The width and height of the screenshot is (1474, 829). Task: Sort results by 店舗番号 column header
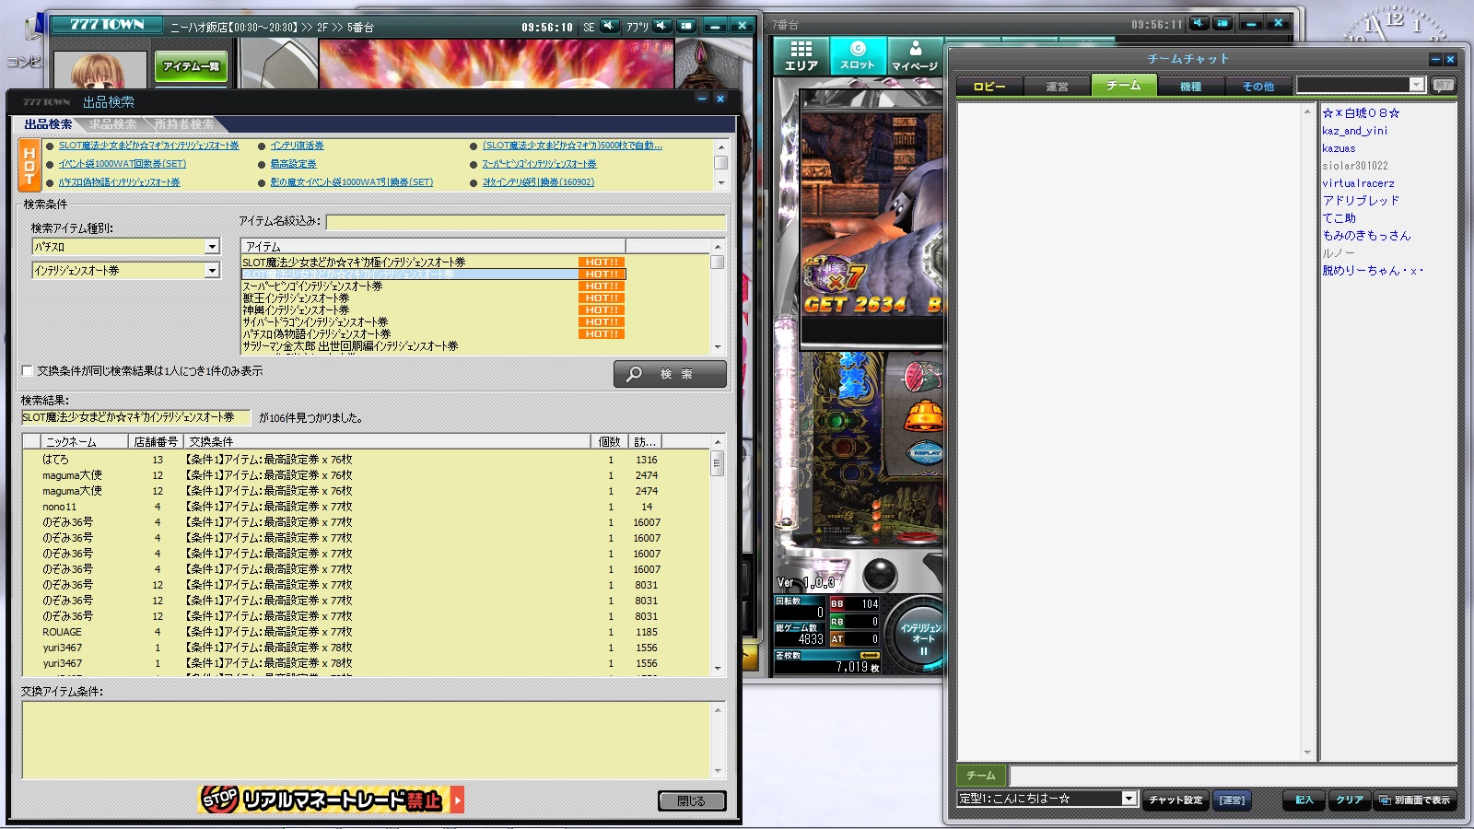click(156, 442)
